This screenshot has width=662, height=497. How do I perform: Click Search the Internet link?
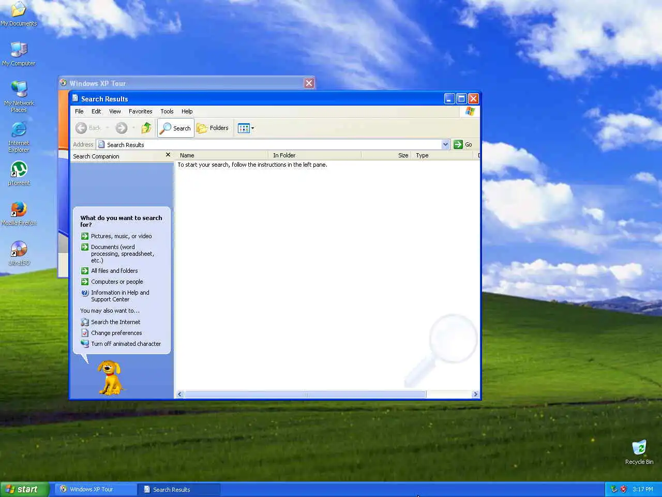[x=110, y=322]
